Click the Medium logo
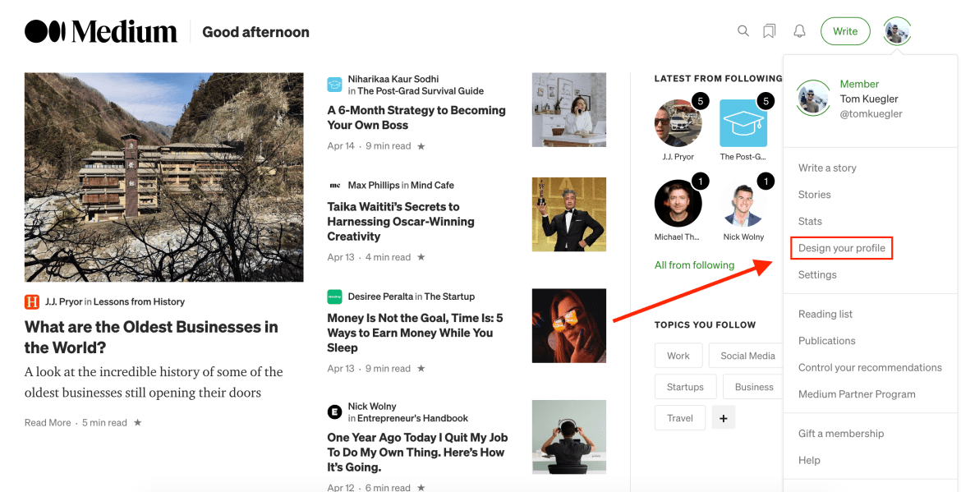Image resolution: width=961 pixels, height=492 pixels. pos(100,30)
